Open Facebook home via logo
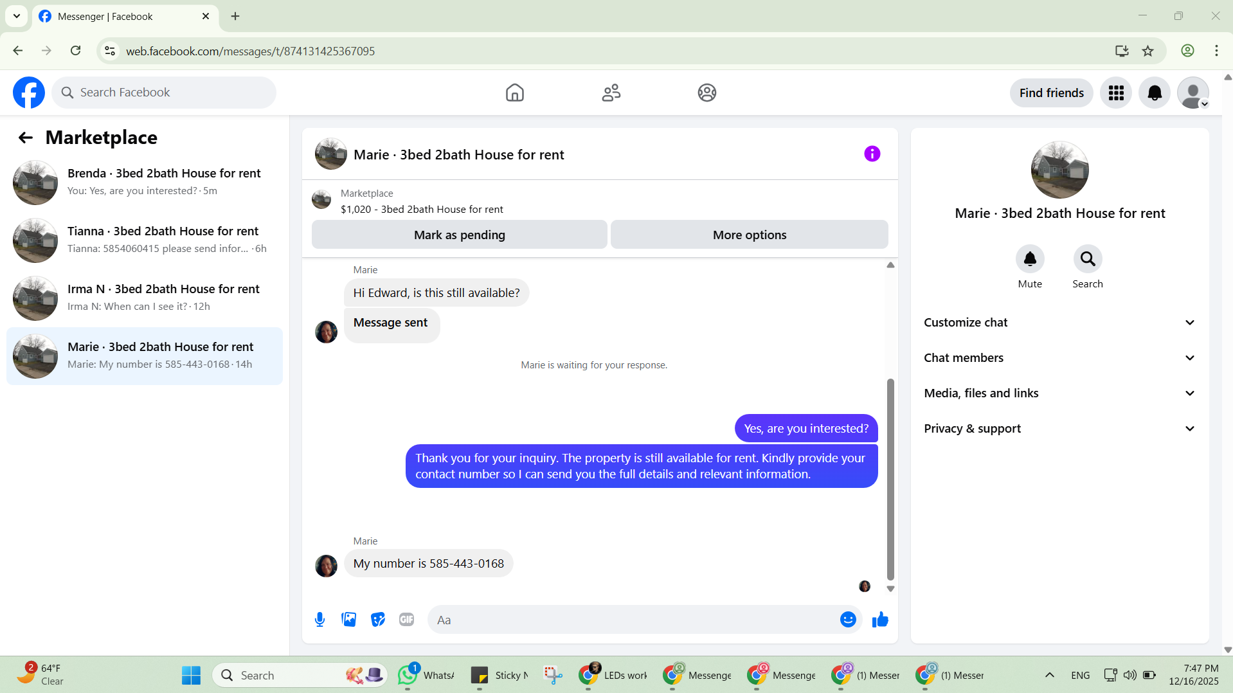The height and width of the screenshot is (693, 1233). 29,93
